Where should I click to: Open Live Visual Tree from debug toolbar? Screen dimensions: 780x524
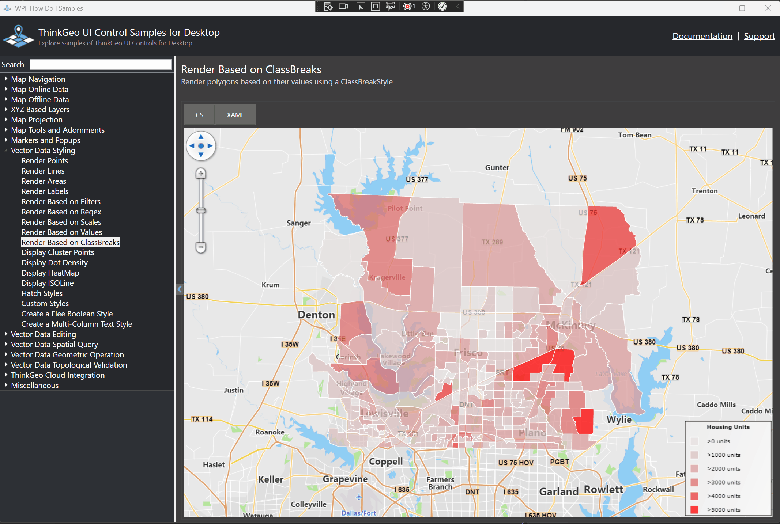[328, 6]
